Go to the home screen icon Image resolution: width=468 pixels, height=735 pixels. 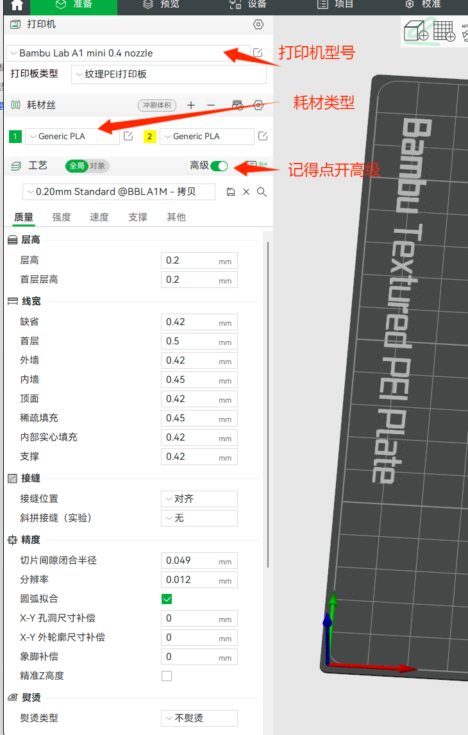[17, 4]
